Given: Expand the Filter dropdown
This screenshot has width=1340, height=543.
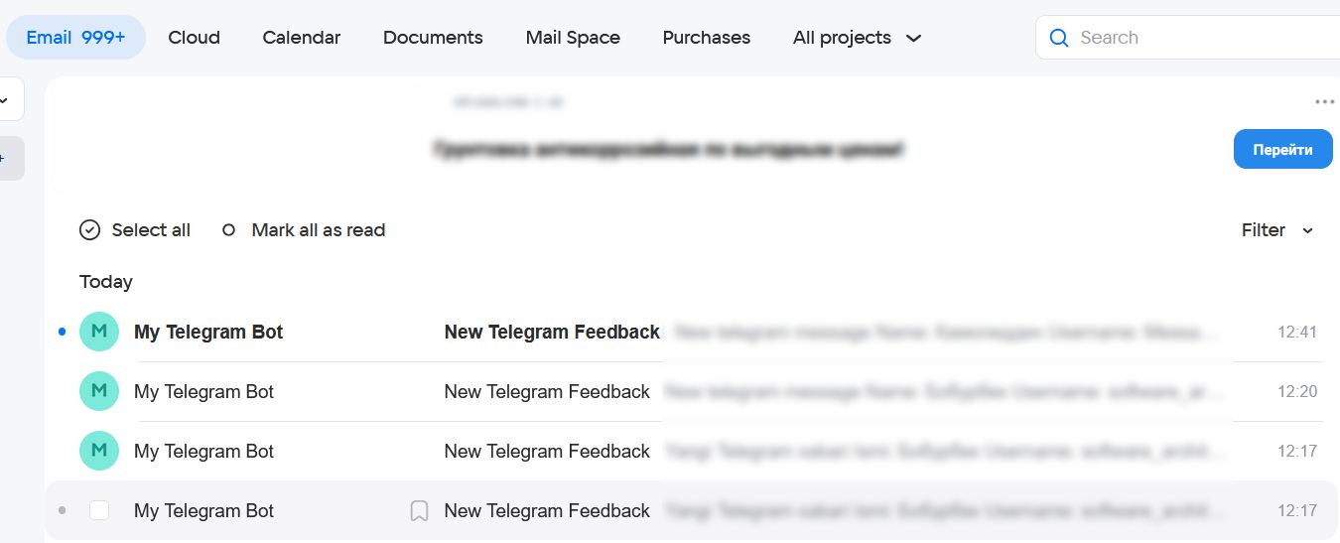Looking at the screenshot, I should (x=1277, y=230).
